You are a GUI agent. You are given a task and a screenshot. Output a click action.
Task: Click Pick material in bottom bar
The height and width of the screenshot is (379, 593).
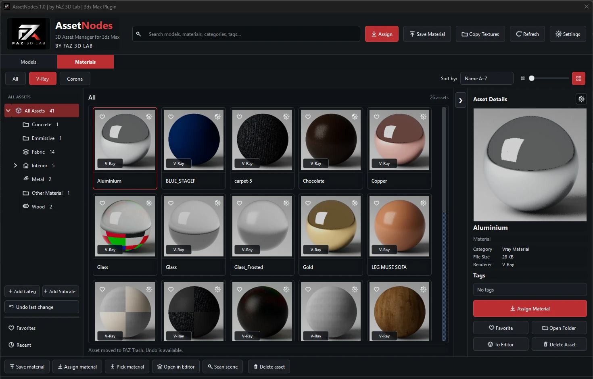coord(127,367)
